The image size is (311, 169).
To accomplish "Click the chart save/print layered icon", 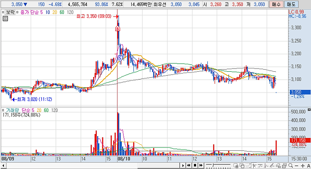I will point(284,166).
